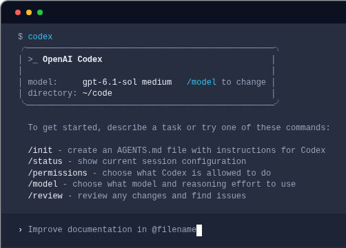Click the >_ prompt icon beside OpenAI Codex
The width and height of the screenshot is (346, 248).
click(x=33, y=59)
